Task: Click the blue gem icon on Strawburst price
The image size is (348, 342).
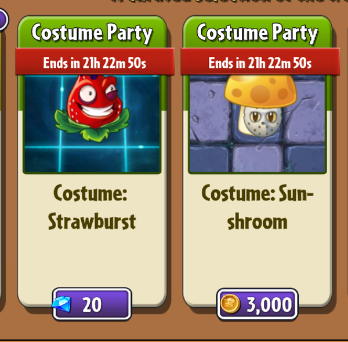Action: click(61, 304)
